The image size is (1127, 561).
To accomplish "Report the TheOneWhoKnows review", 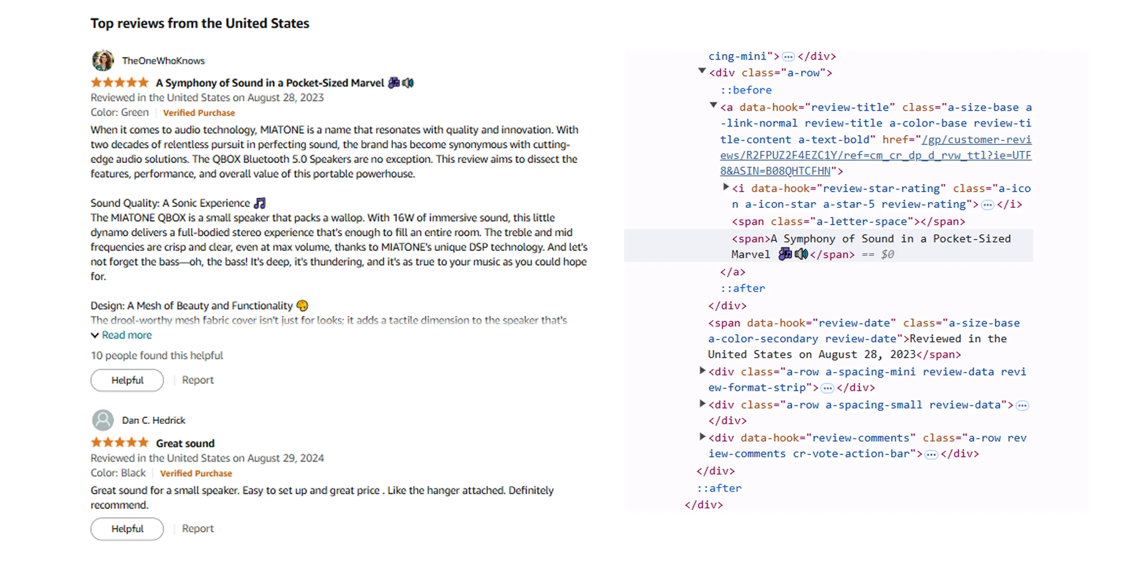I will (x=198, y=380).
